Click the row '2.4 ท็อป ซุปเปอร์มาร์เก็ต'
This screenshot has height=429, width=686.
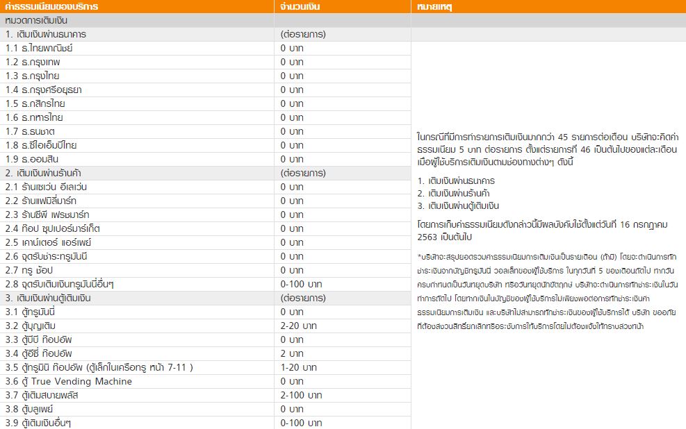[x=52, y=228]
